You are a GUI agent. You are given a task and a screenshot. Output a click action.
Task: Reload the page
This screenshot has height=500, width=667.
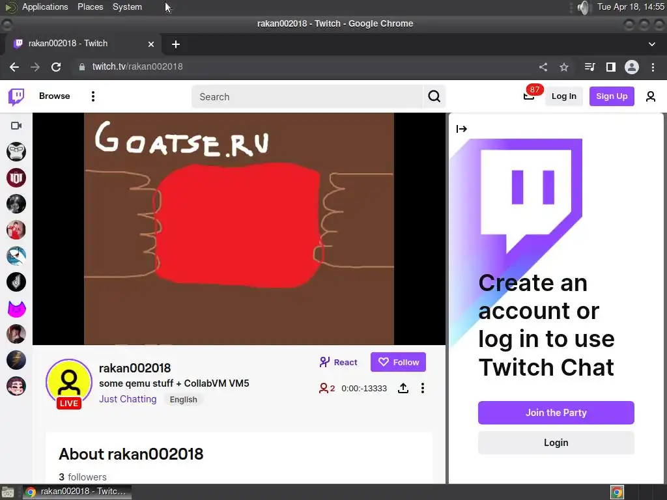[56, 67]
